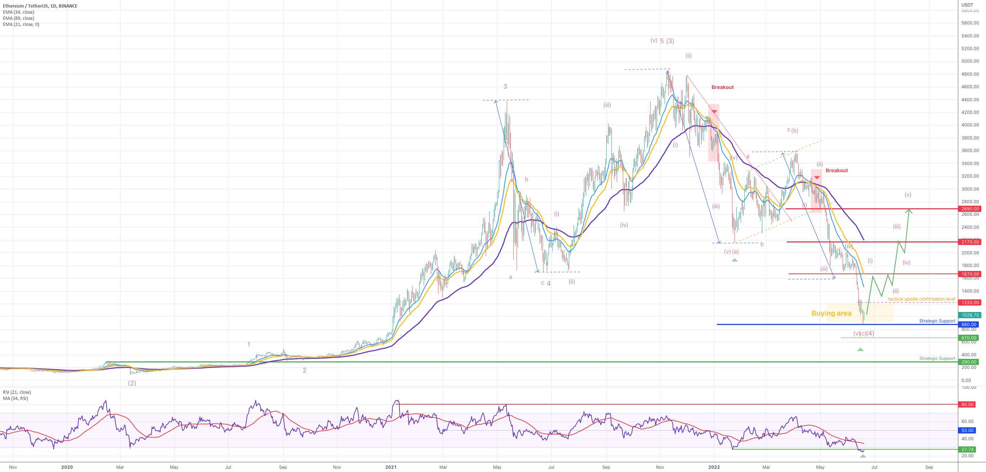
Task: Click the '2020' label on time axis
Action: (67, 467)
